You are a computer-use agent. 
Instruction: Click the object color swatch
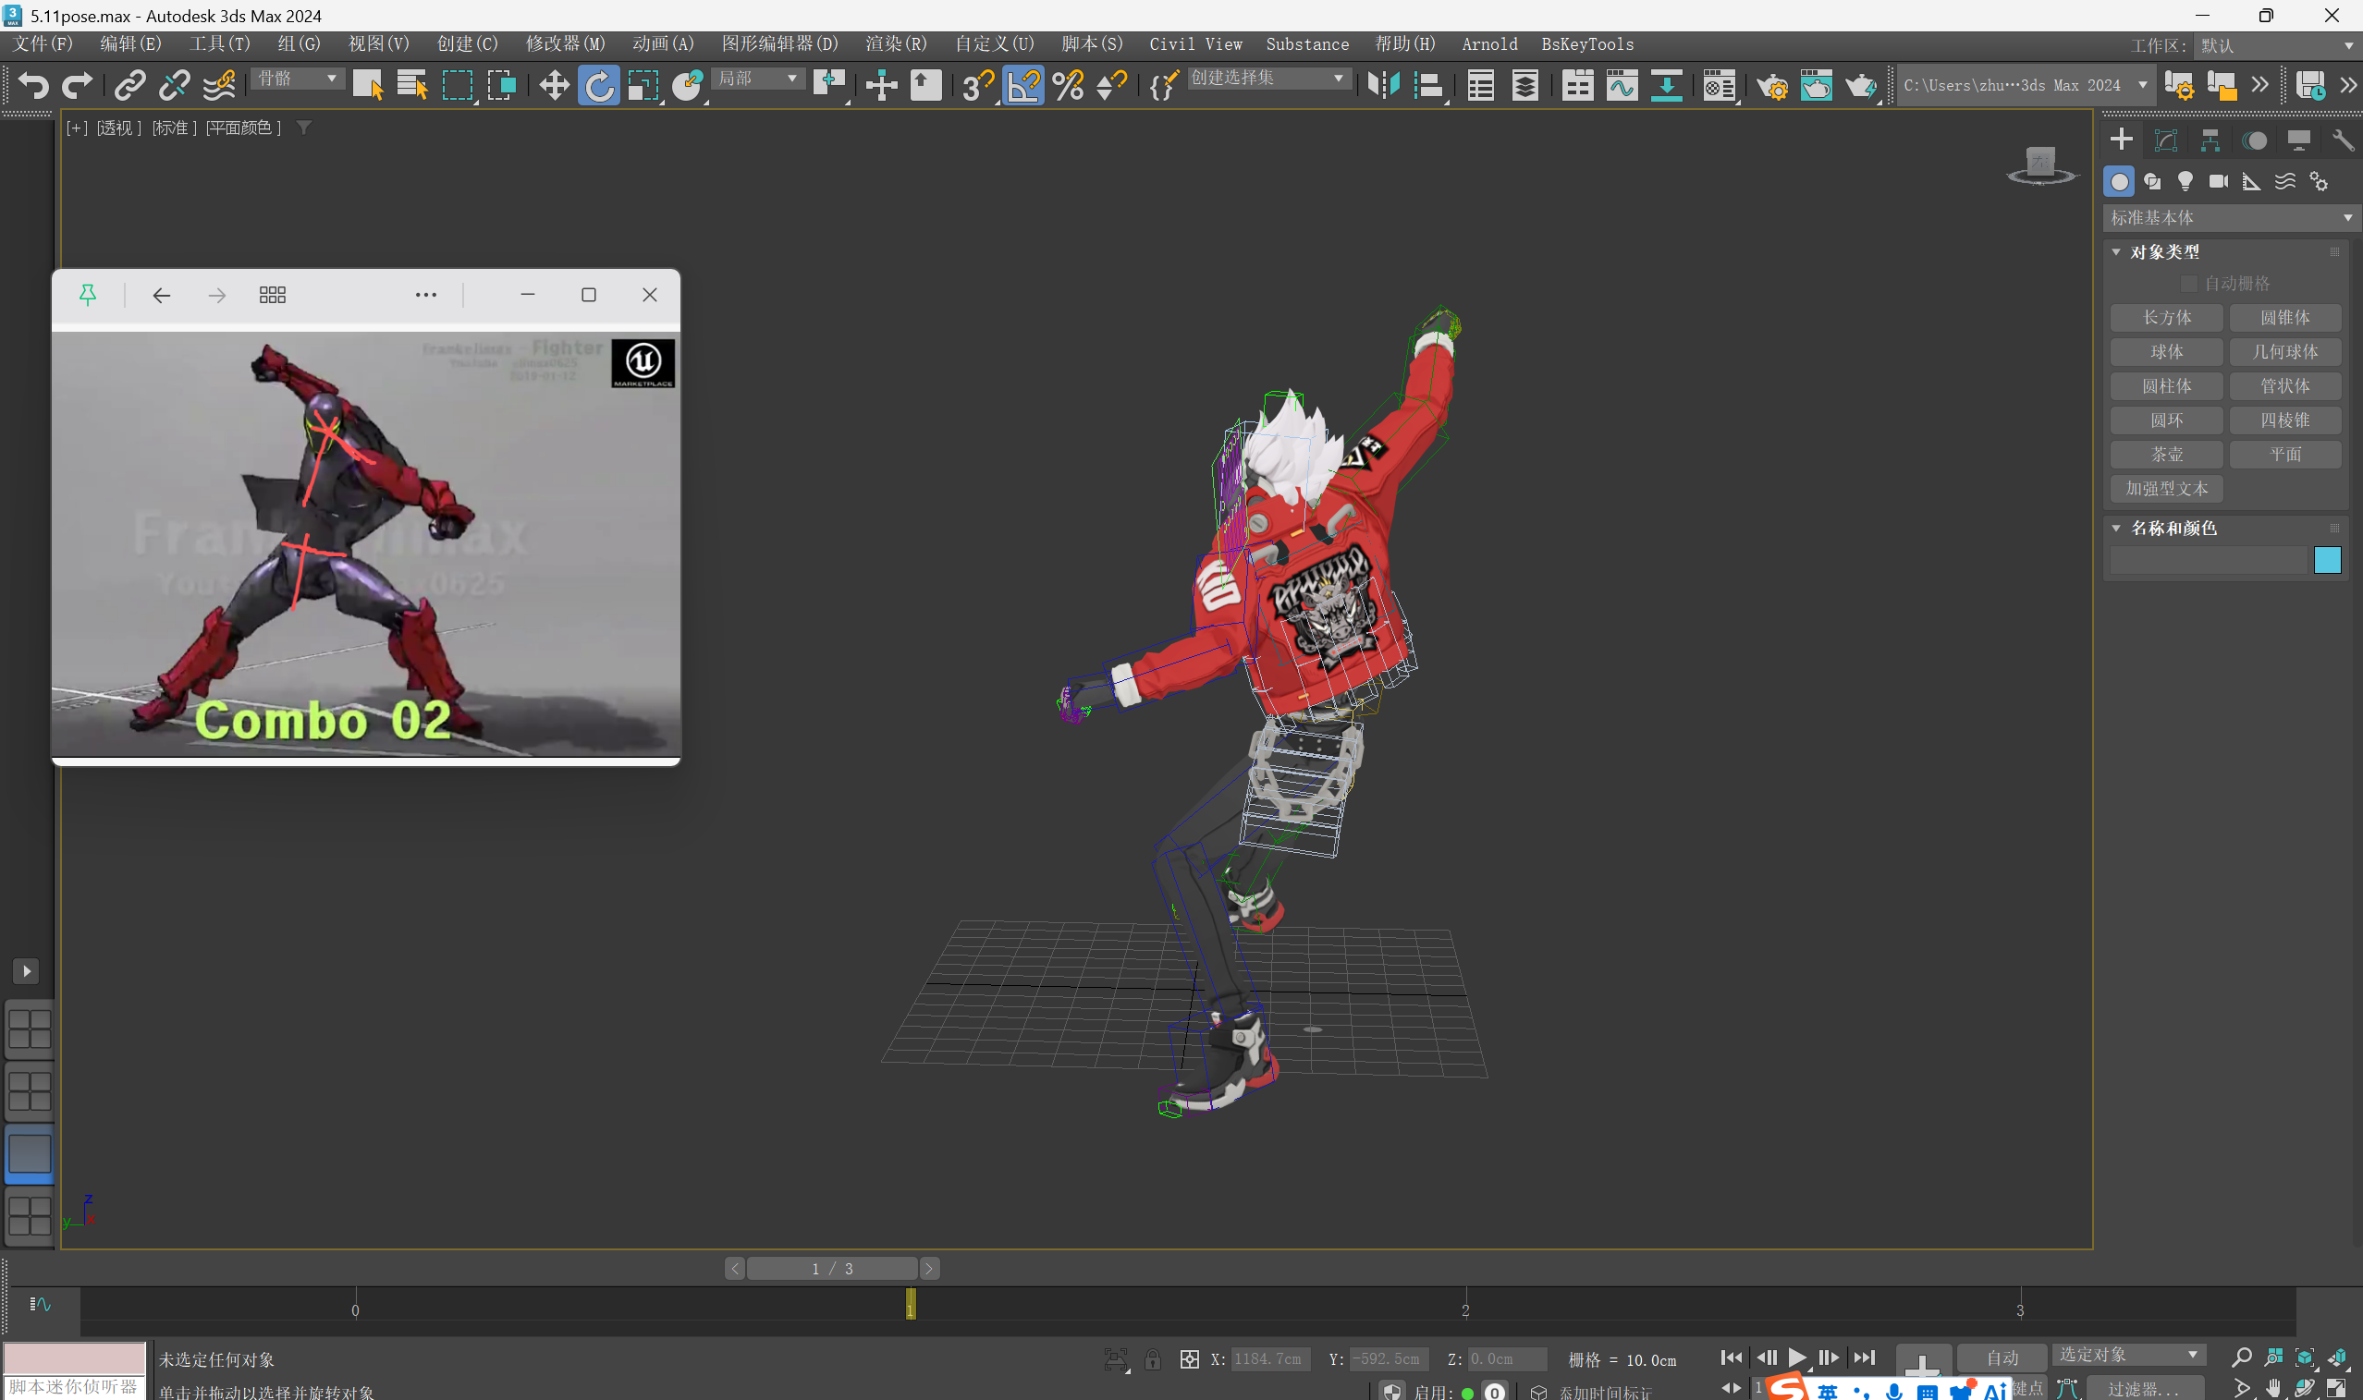click(2327, 560)
